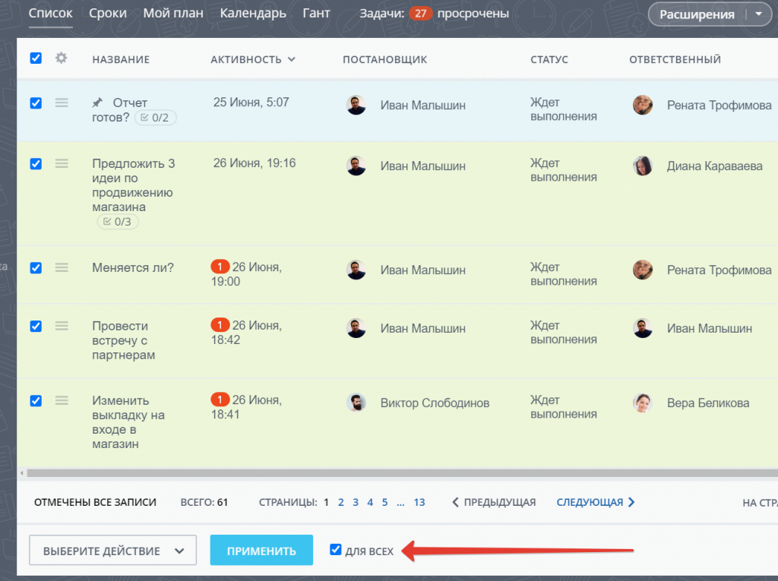Open the row menu icon for Меняется ли?
The image size is (778, 581).
point(62,267)
